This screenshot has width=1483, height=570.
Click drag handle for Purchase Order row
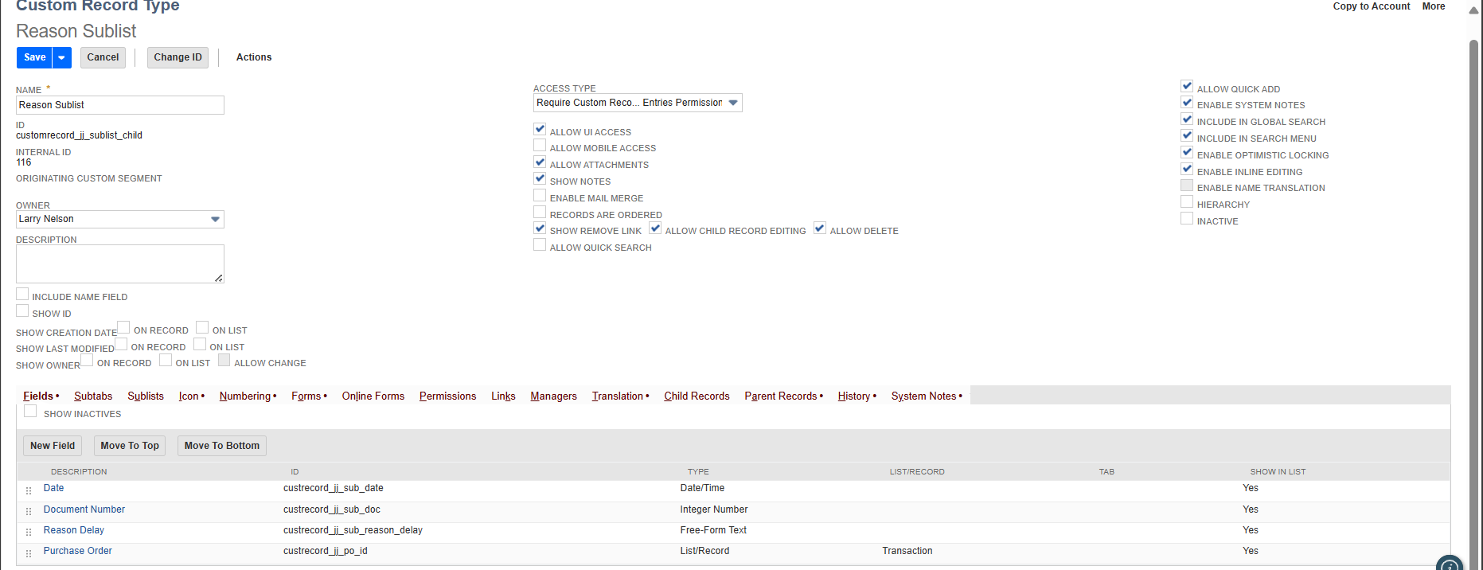[x=29, y=552]
